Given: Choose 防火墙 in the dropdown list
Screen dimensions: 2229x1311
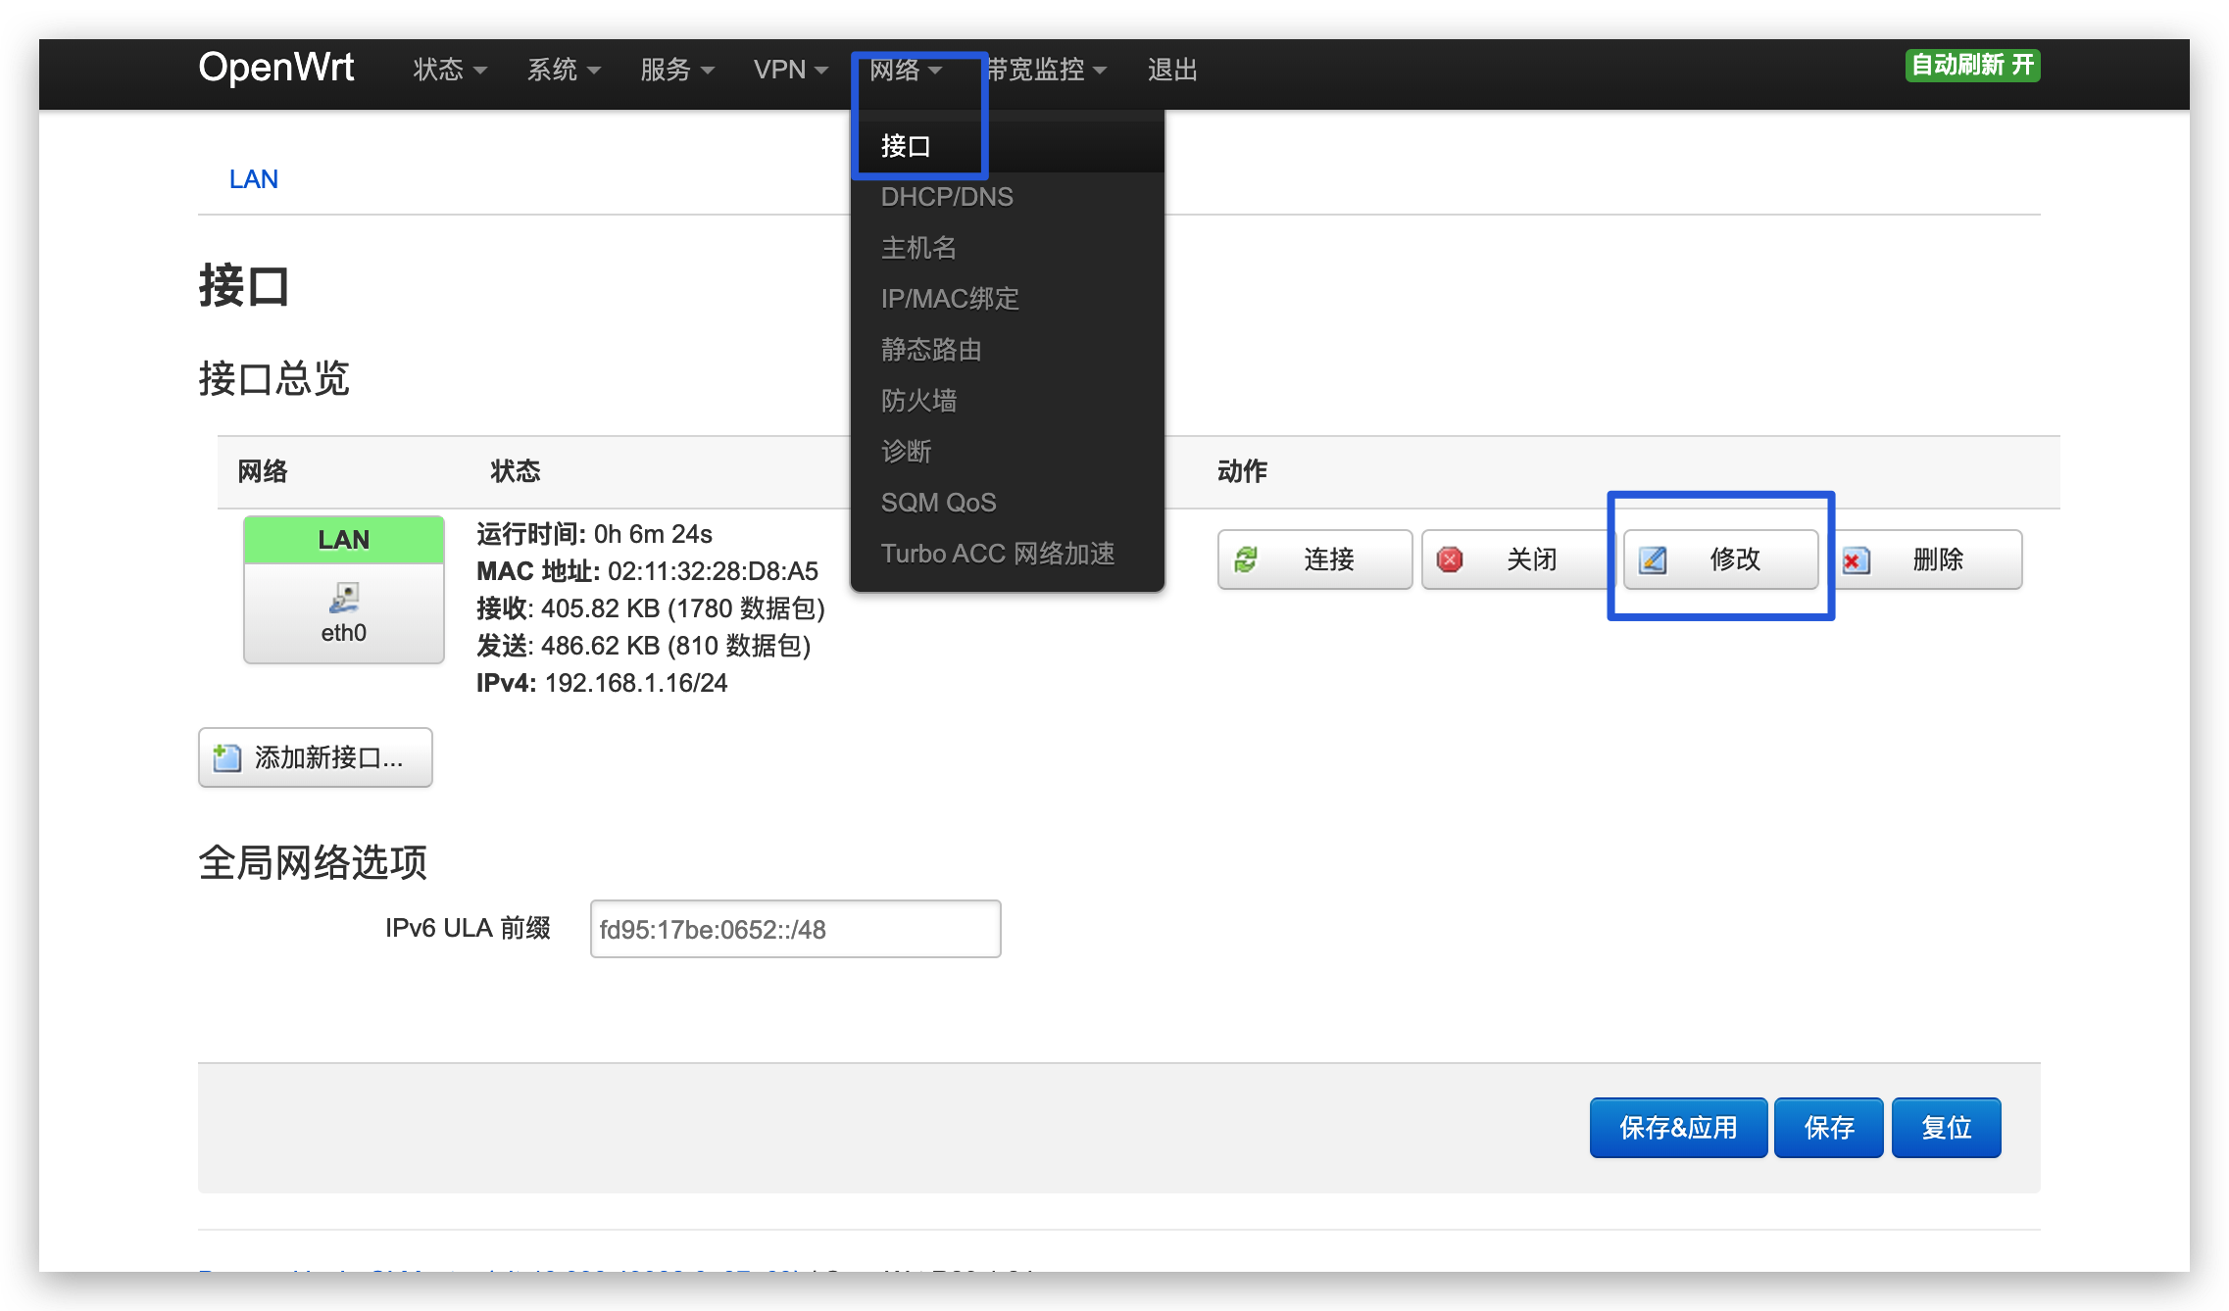Looking at the screenshot, I should [x=918, y=401].
